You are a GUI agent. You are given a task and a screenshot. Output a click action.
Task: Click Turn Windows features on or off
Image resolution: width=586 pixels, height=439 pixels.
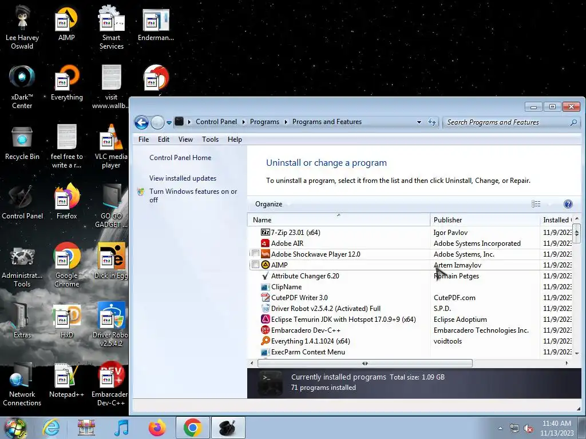coord(193,195)
